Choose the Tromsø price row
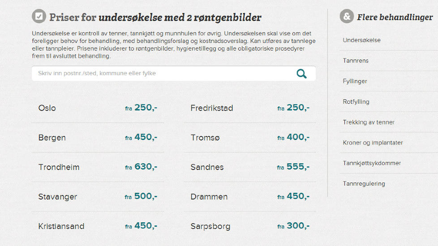Viewport: 438px width, 246px height. [x=250, y=137]
